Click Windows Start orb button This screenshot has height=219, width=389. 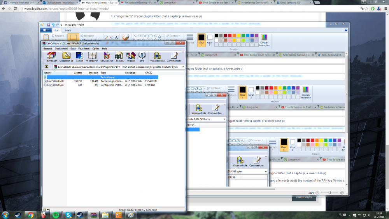[x=5, y=215]
